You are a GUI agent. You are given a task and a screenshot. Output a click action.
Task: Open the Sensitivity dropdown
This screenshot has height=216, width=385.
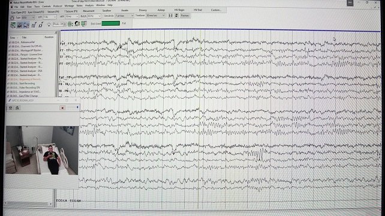click(x=125, y=16)
